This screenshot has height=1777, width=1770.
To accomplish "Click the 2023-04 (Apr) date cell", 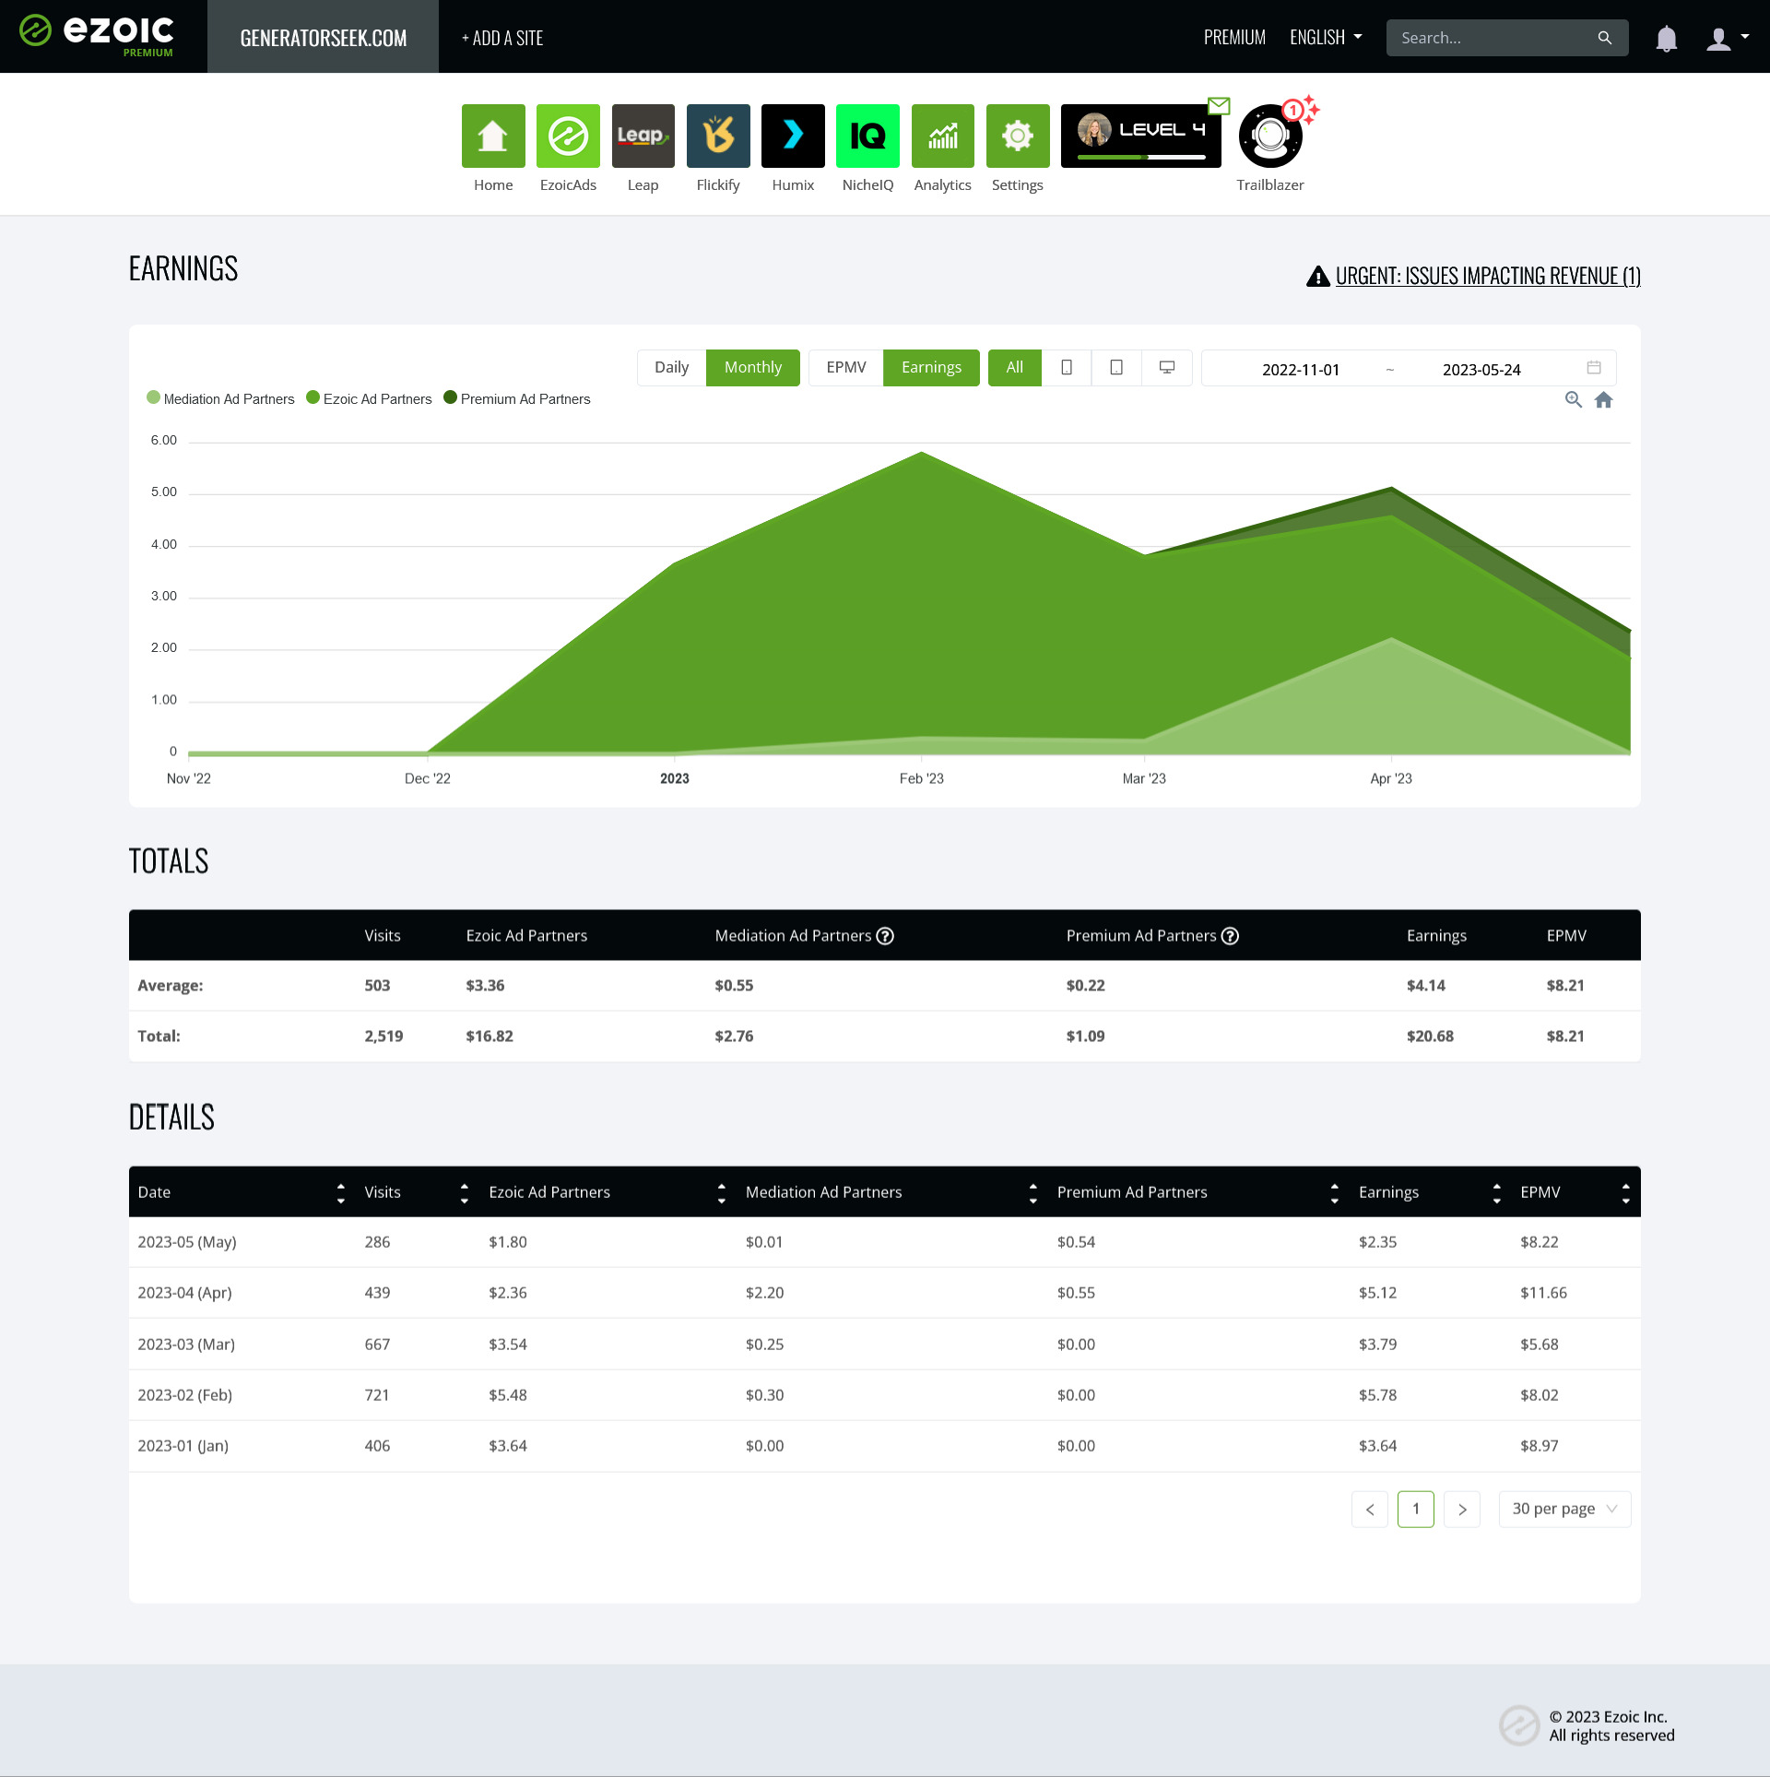I will tap(184, 1292).
